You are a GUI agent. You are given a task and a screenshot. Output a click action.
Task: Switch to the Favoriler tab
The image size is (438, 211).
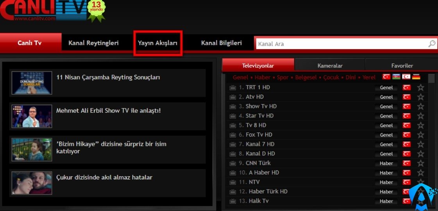[402, 66]
